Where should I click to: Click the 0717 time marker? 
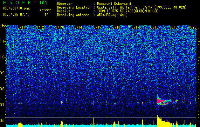pyautogui.click(x=135, y=27)
